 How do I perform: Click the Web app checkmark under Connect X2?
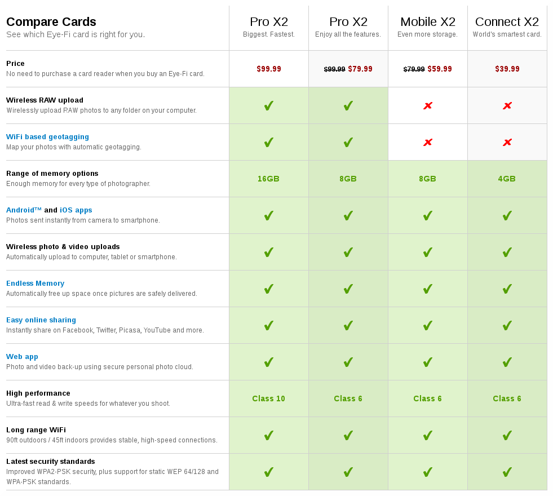507,362
